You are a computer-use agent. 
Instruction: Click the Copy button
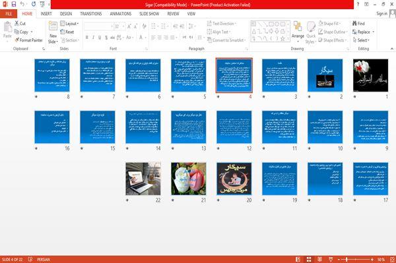[x=21, y=32]
